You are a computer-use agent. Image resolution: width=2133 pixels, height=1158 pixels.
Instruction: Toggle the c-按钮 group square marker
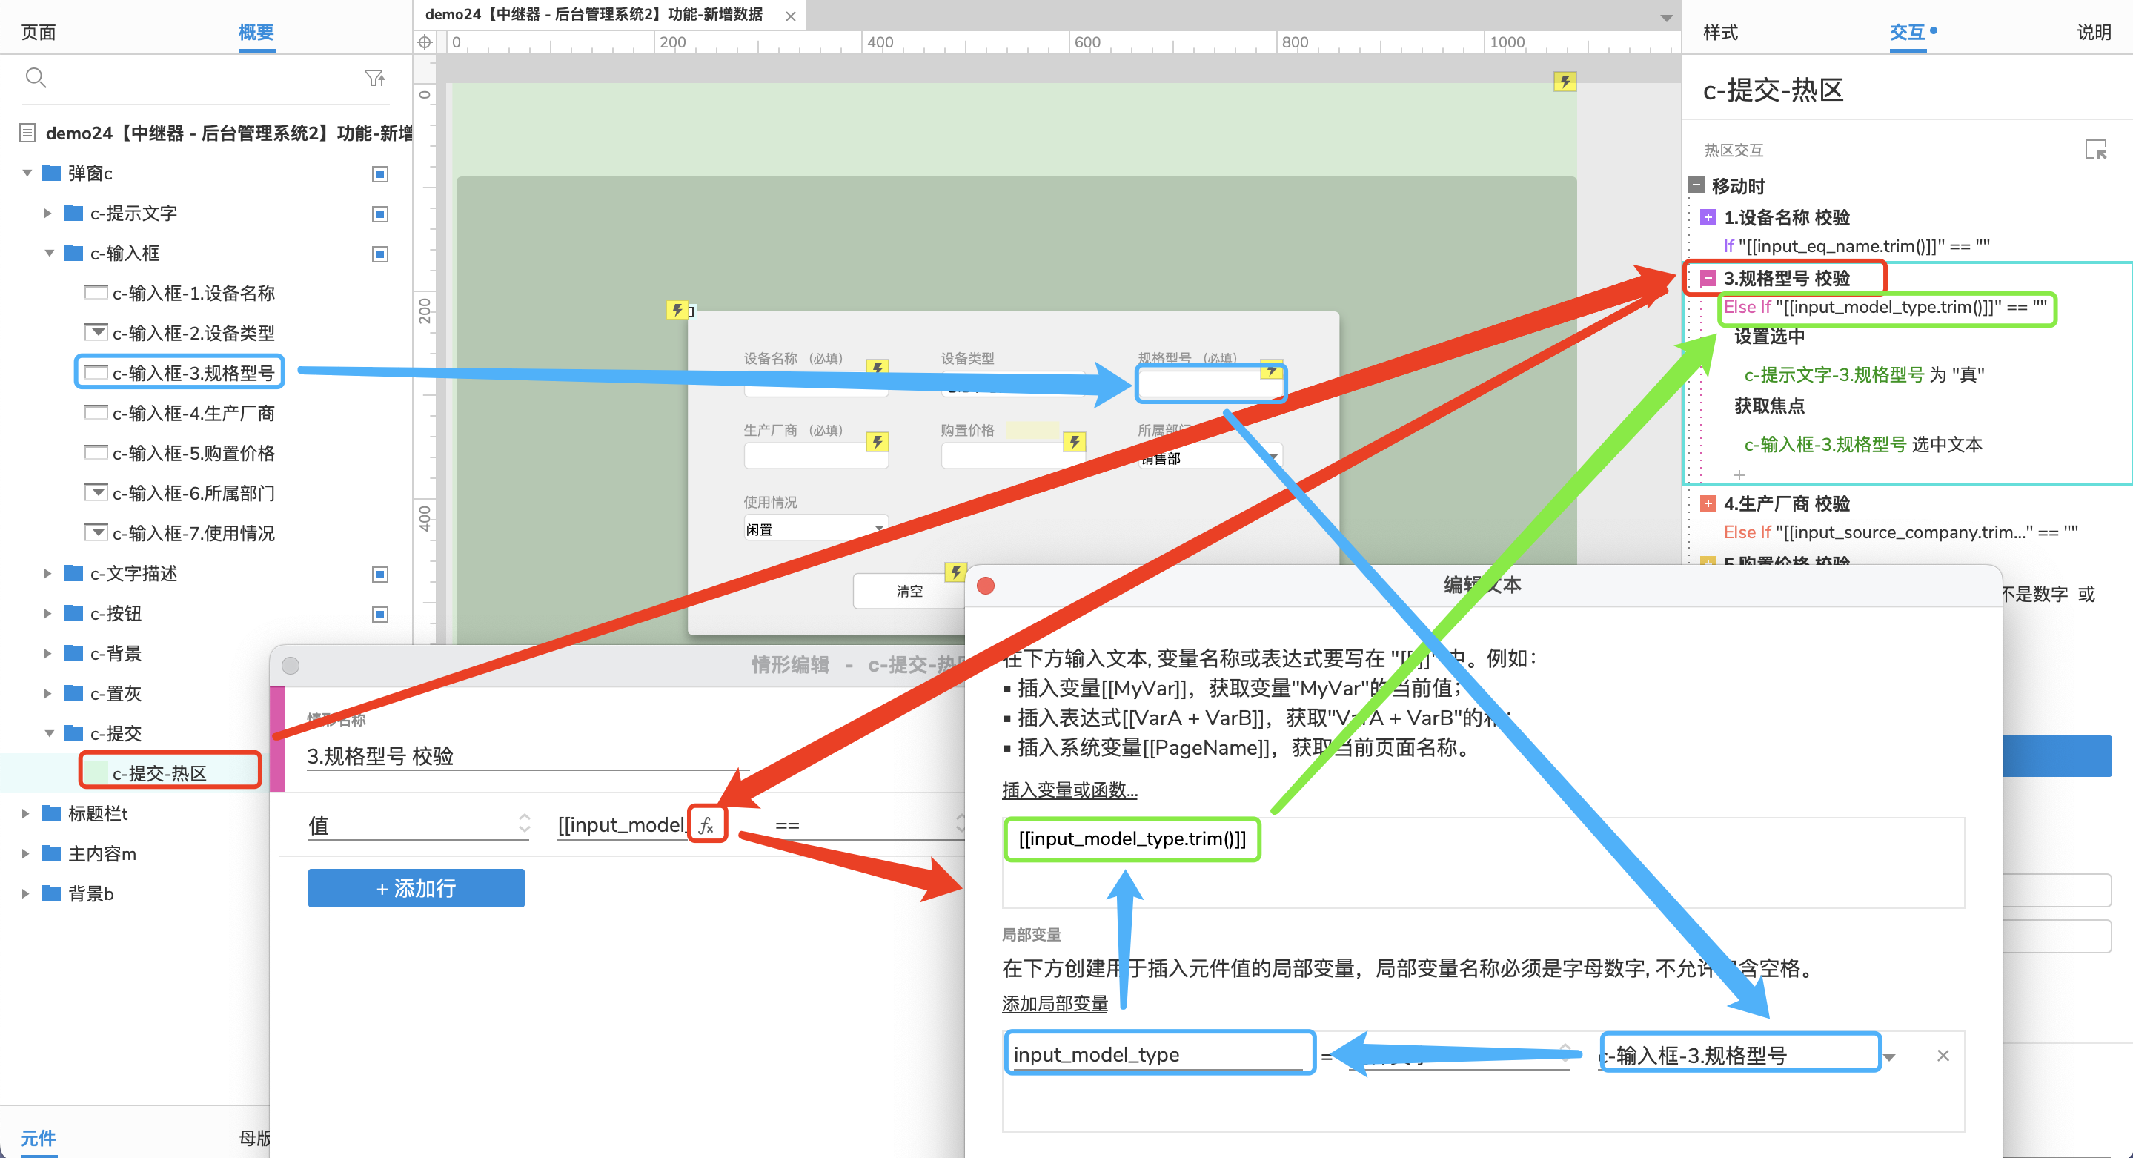pos(380,614)
